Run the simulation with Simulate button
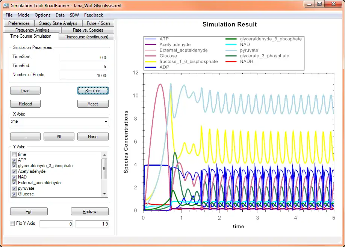The width and height of the screenshot is (345, 247). (93, 91)
